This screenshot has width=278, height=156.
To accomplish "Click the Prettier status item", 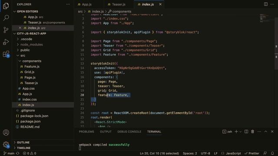I will tap(252, 153).
